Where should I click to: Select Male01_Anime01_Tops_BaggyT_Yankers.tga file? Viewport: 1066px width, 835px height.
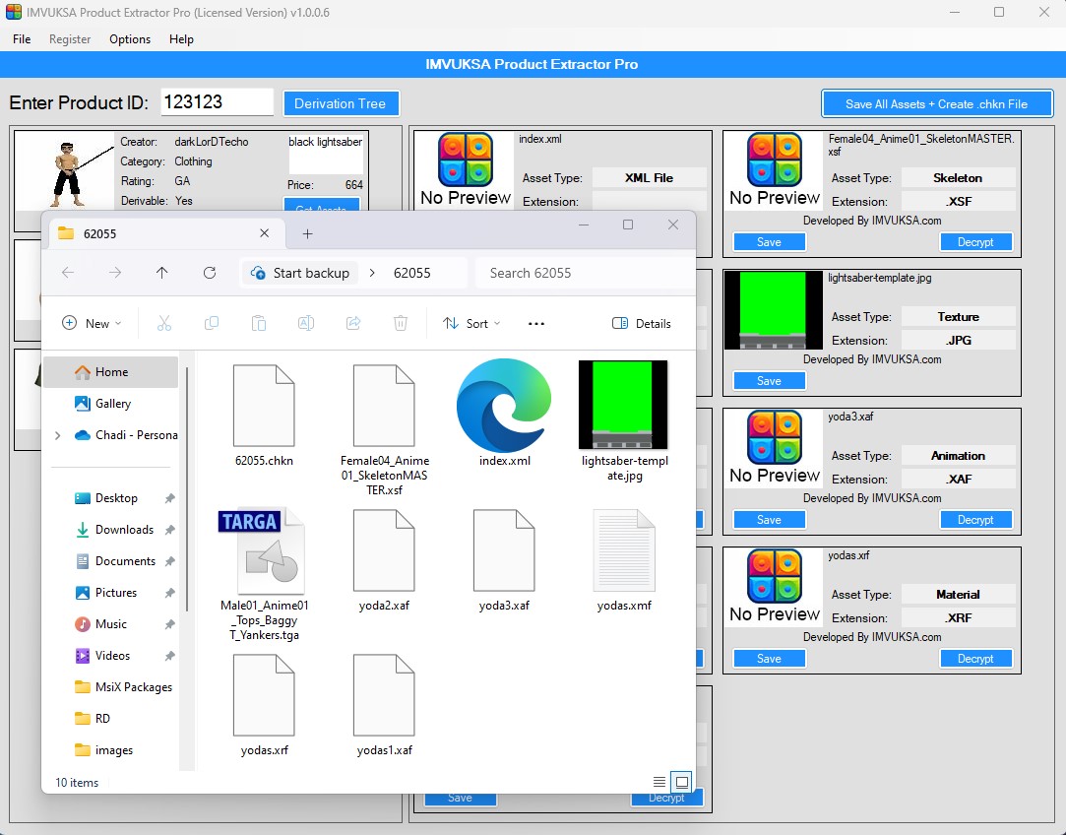click(264, 575)
